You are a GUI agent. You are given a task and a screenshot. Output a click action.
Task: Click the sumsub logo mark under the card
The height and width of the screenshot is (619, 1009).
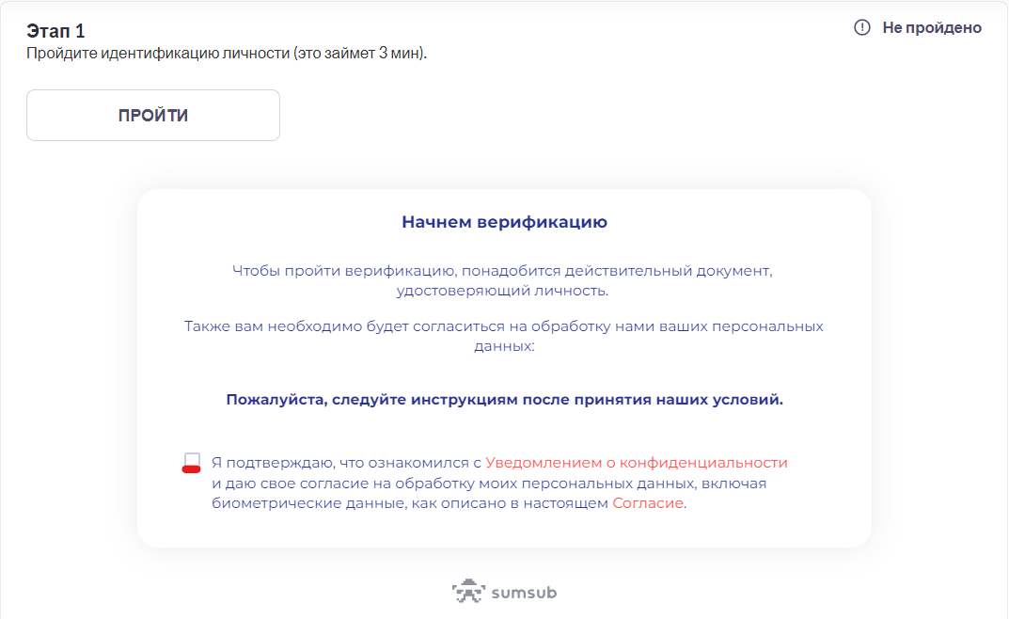(x=467, y=592)
